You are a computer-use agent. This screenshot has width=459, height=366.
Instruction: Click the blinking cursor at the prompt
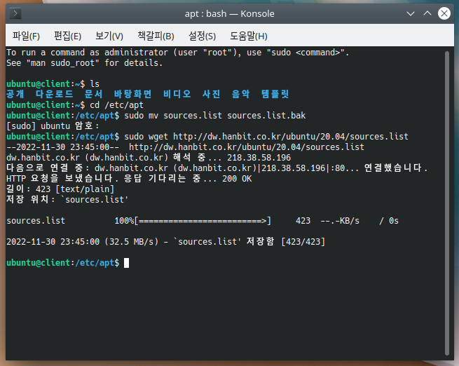pos(126,263)
